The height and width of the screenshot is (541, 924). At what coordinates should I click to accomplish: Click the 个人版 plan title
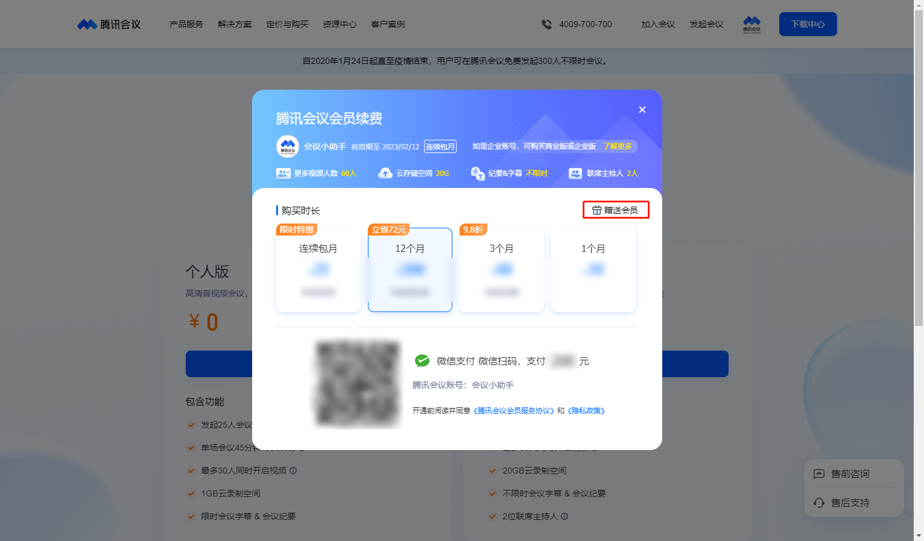(207, 272)
